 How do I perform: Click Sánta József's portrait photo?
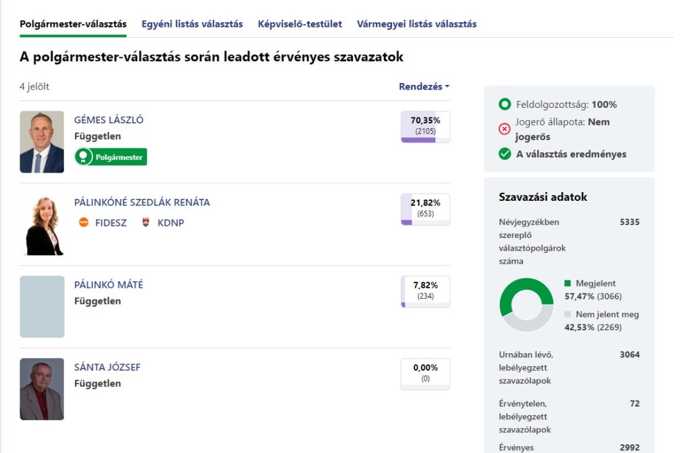(x=42, y=389)
